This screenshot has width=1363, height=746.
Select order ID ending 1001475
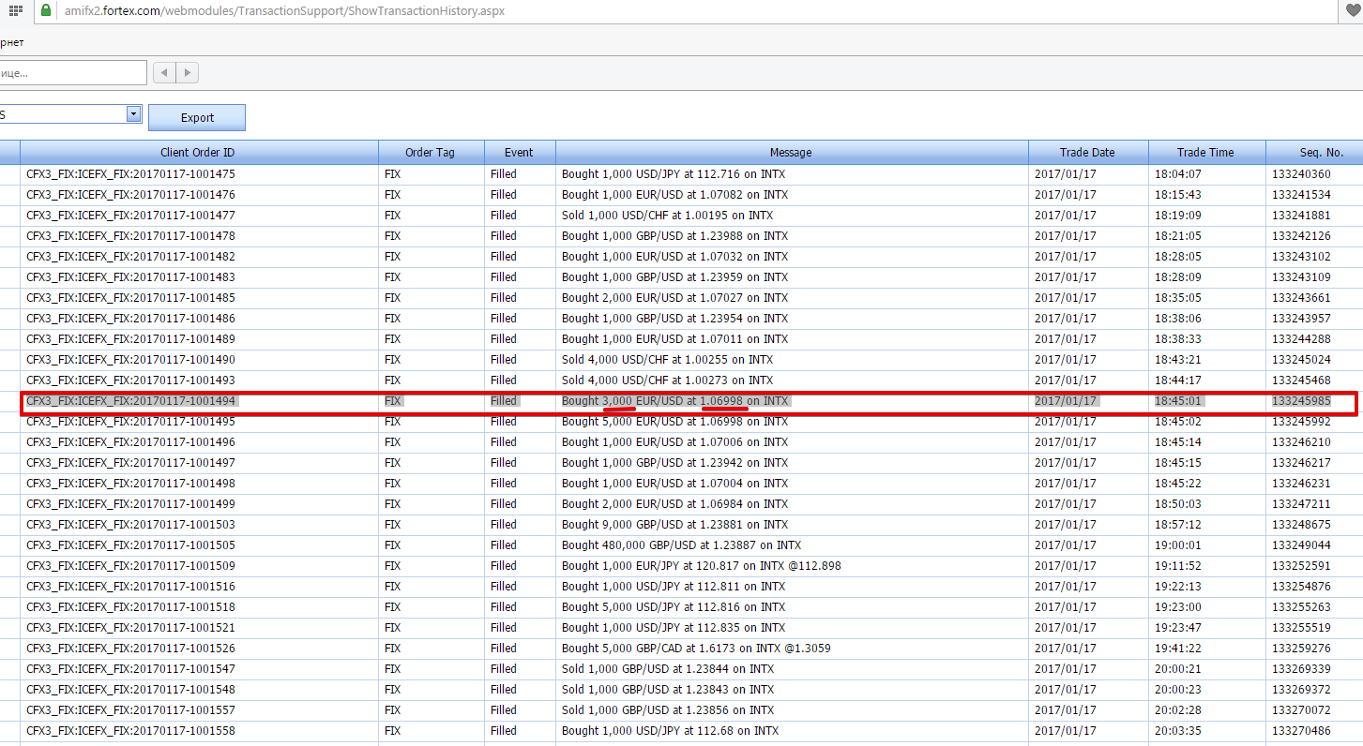[131, 174]
